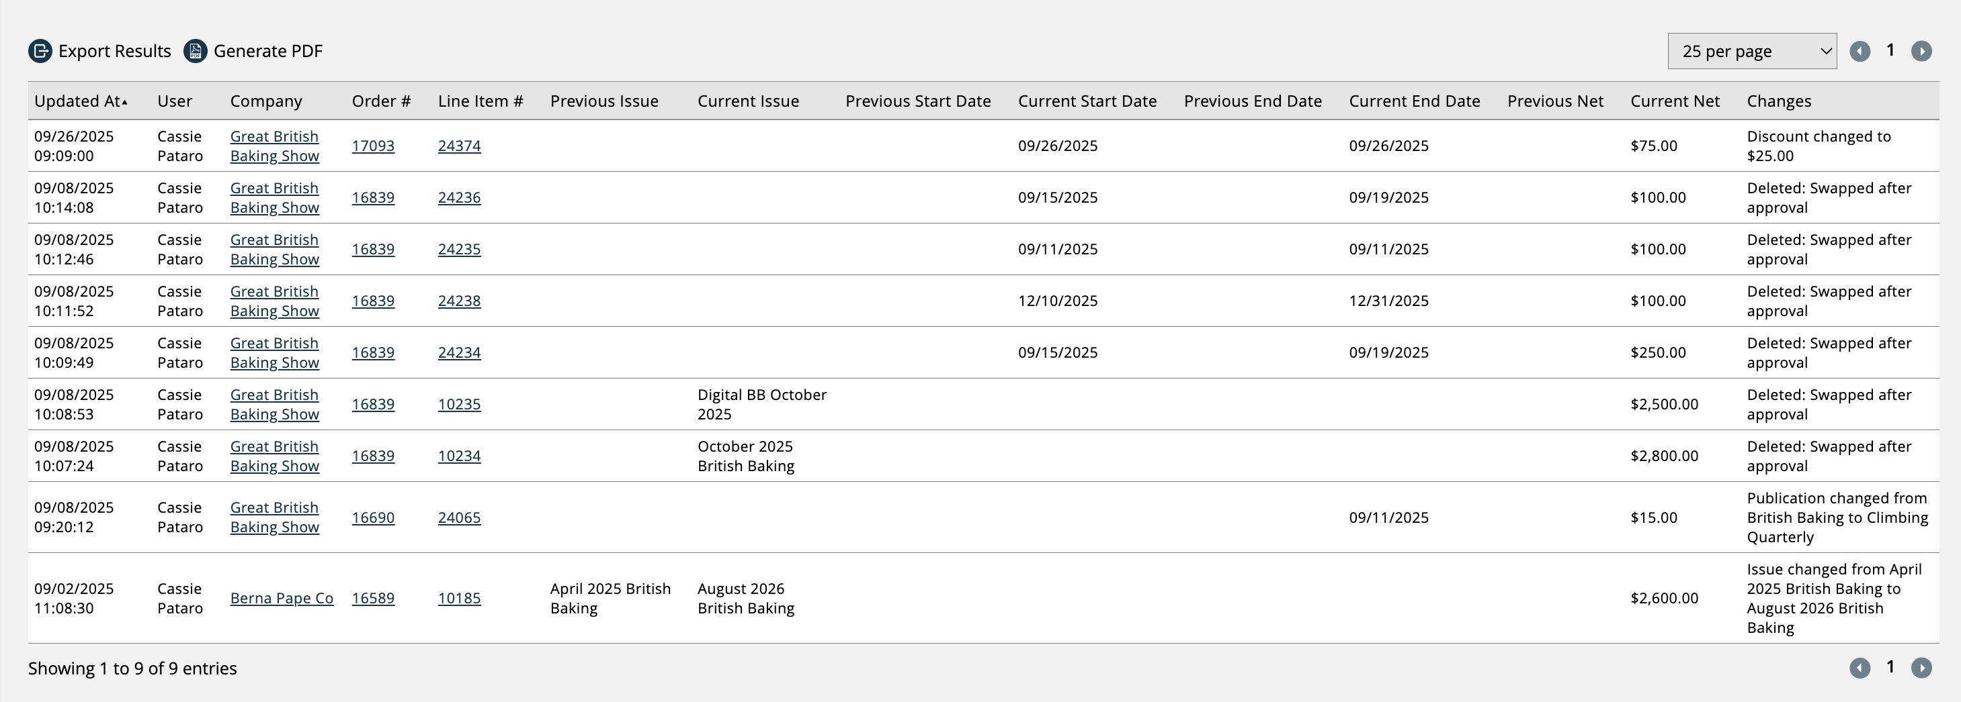Click the Export Results text label
Viewport: 1961px width, 702px height.
(115, 51)
